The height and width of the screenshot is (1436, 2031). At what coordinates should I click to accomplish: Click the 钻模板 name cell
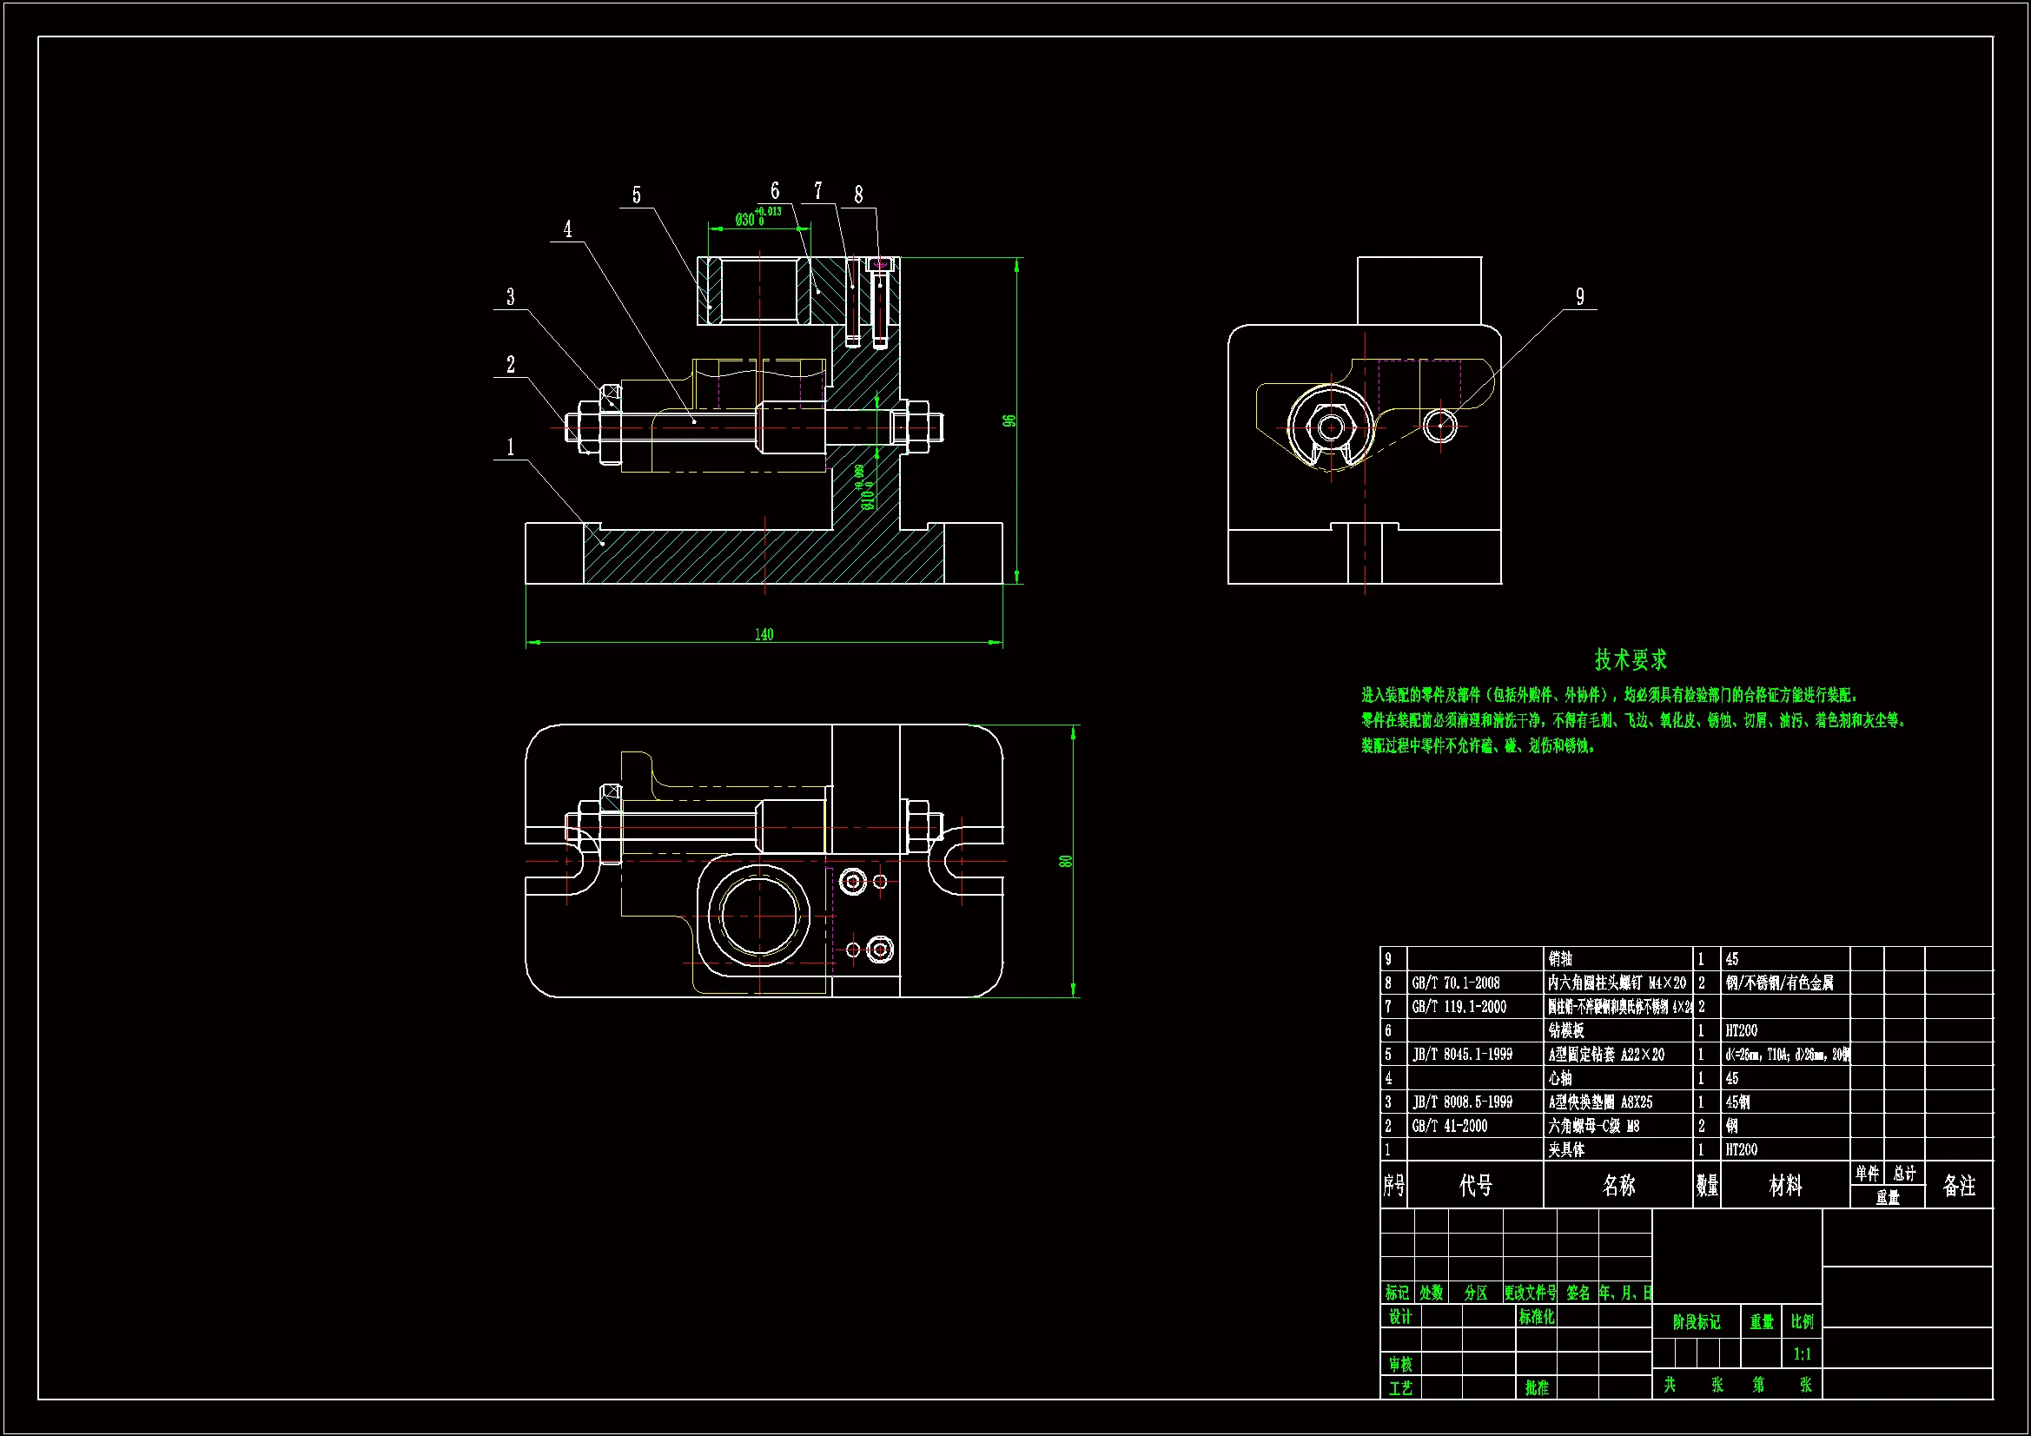(1566, 1030)
